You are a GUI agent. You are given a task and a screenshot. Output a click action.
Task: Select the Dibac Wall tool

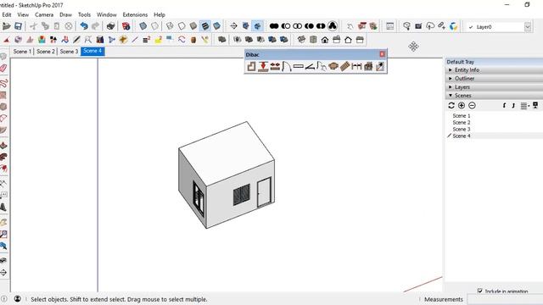pos(251,66)
